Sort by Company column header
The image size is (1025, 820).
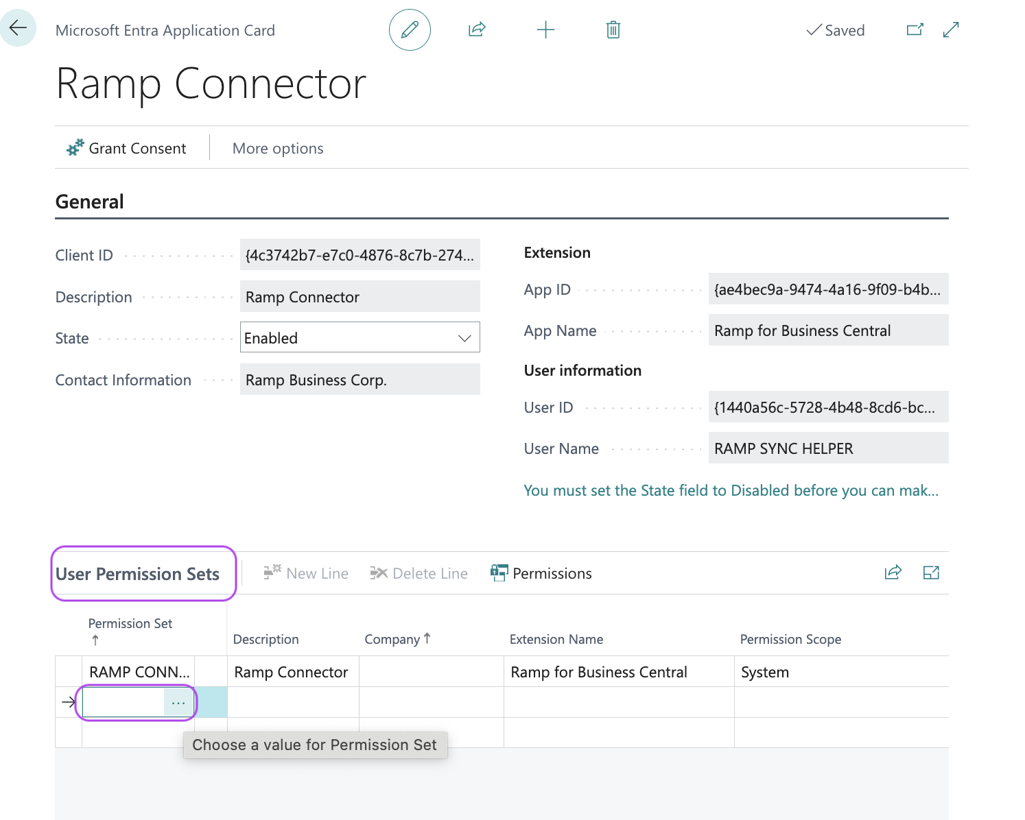coord(397,639)
